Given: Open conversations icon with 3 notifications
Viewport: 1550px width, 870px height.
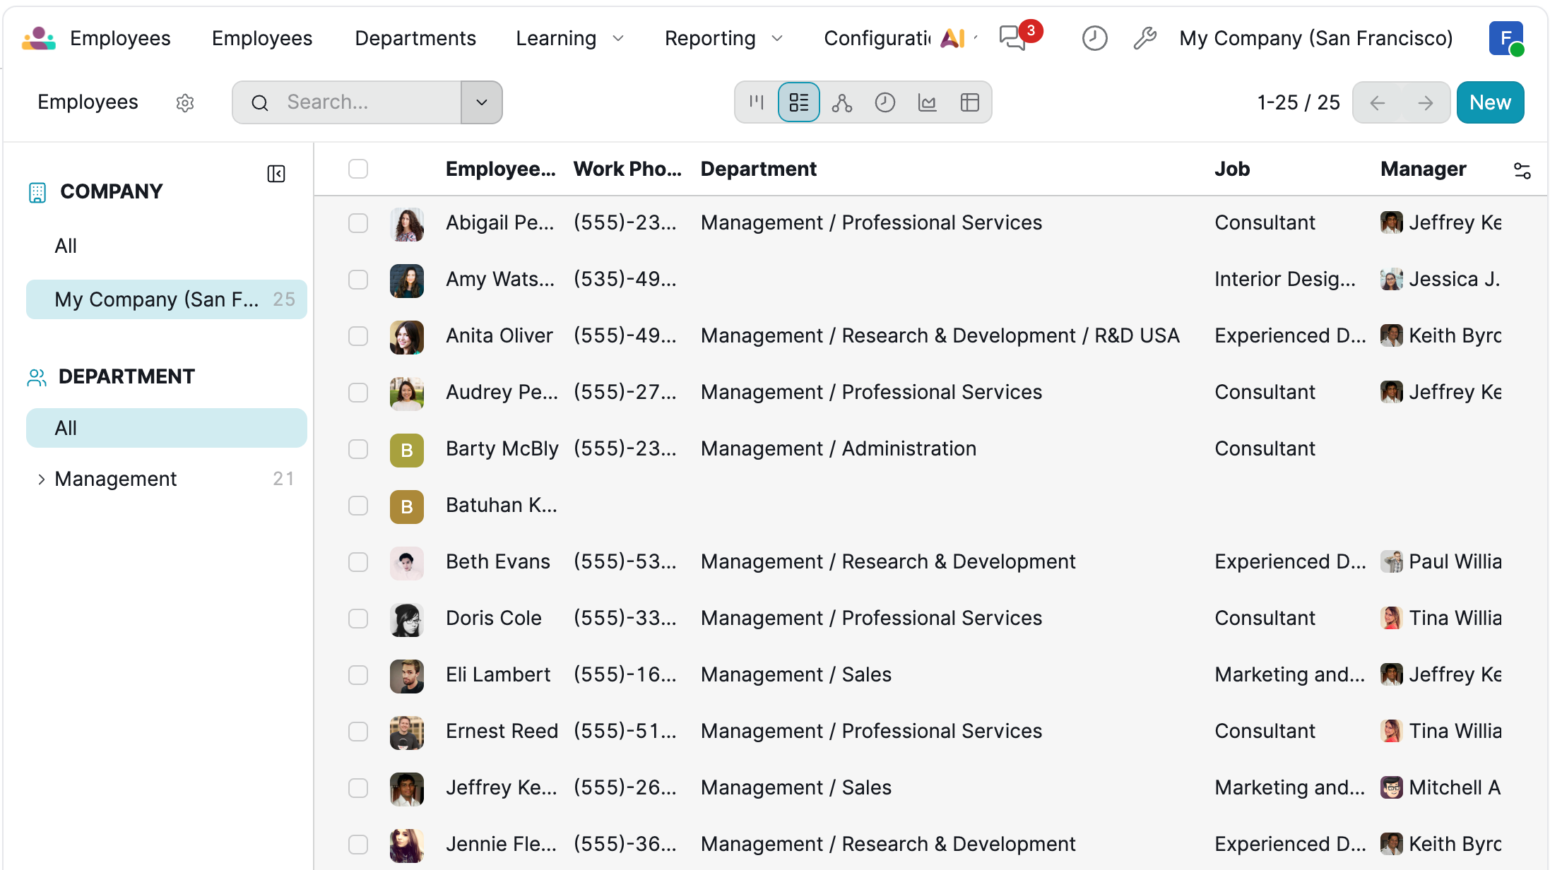Looking at the screenshot, I should coord(1013,37).
